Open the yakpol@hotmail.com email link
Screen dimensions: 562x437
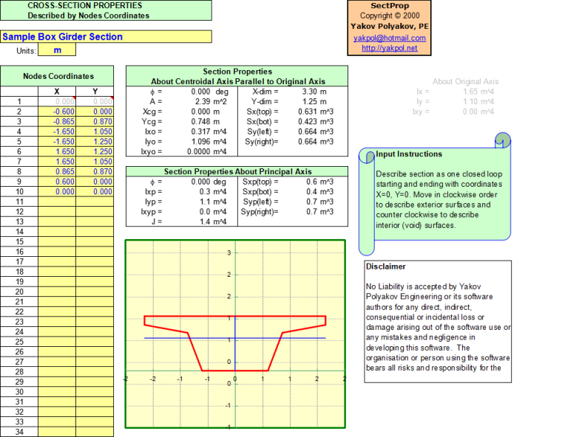pyautogui.click(x=389, y=38)
